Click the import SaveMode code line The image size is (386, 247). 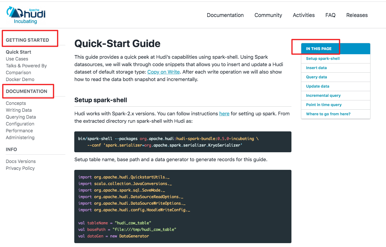click(122, 190)
